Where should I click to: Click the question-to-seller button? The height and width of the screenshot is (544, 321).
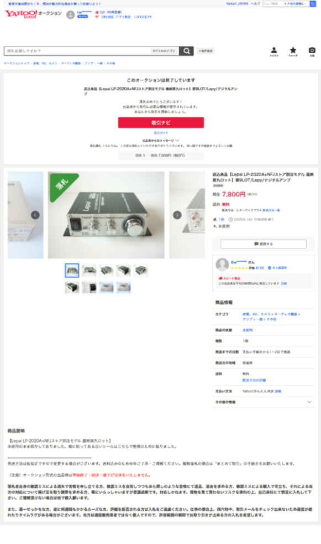264,244
